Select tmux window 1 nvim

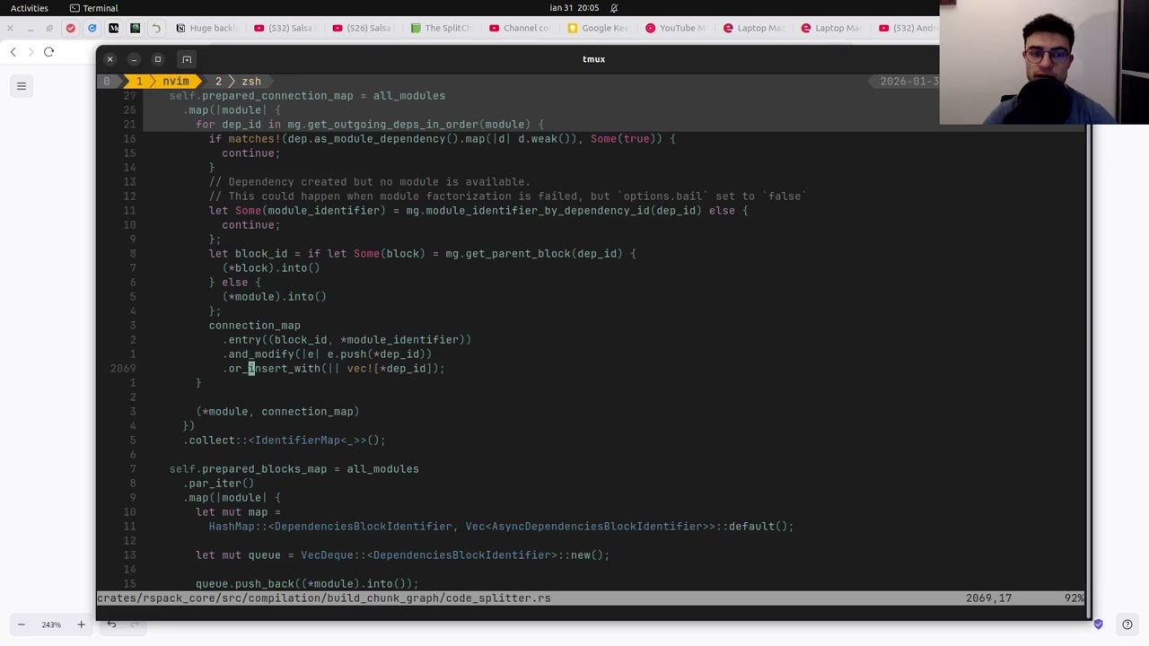166,82
